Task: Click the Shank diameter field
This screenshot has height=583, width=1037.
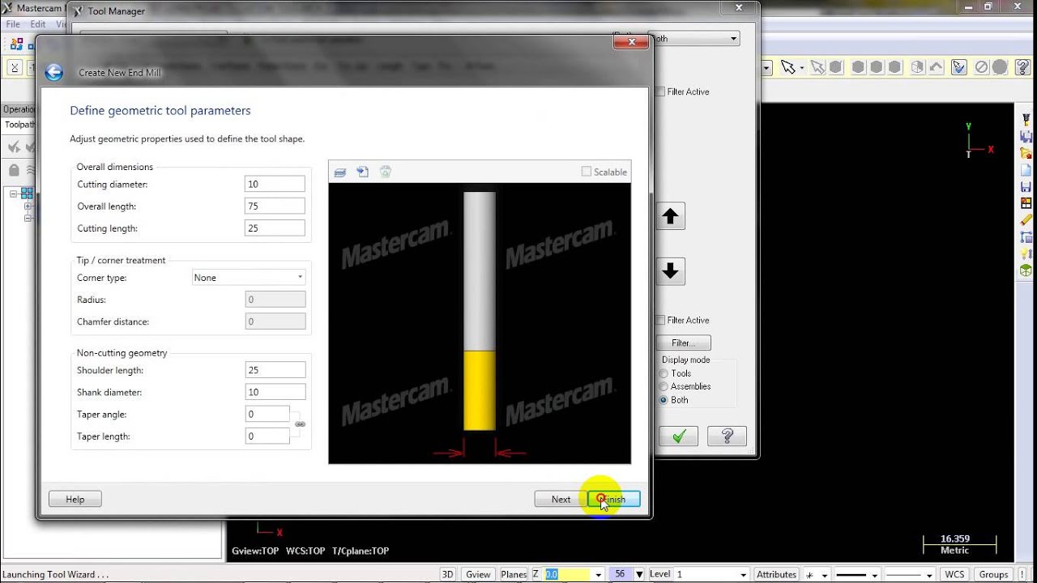Action: (275, 392)
